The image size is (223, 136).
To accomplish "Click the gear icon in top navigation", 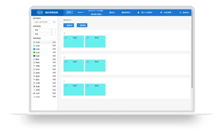I will (x=161, y=13).
